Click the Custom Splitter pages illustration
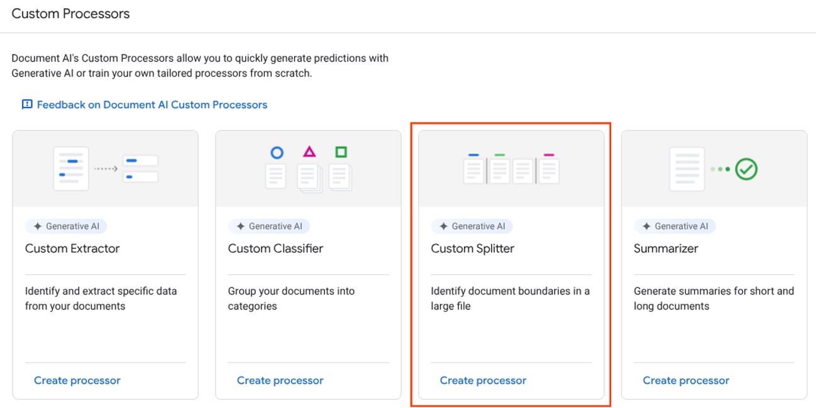Image resolution: width=816 pixels, height=408 pixels. pos(511,169)
